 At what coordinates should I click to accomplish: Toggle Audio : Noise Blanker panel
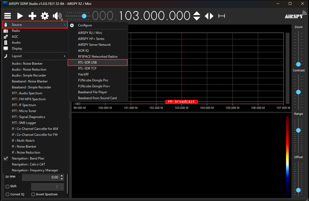36,64
